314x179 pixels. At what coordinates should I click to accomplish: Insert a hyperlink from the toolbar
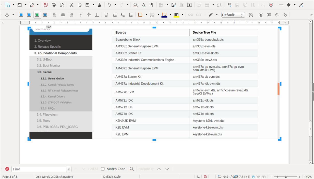229,5
